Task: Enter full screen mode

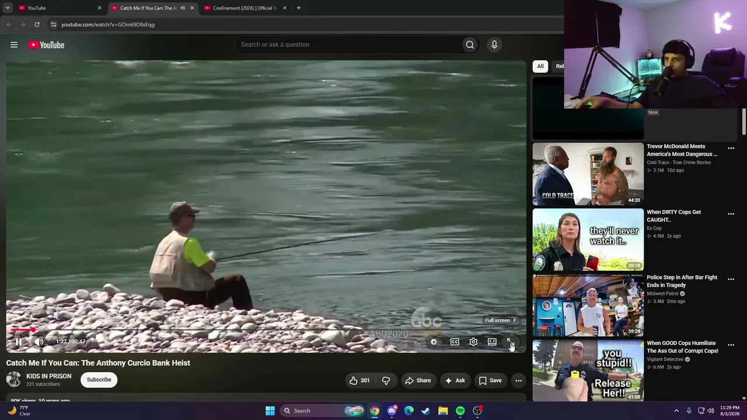Action: [510, 342]
